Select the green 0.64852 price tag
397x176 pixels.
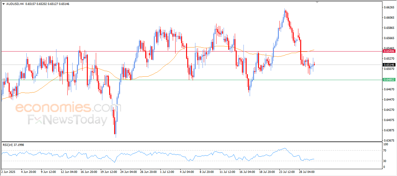pos(389,80)
